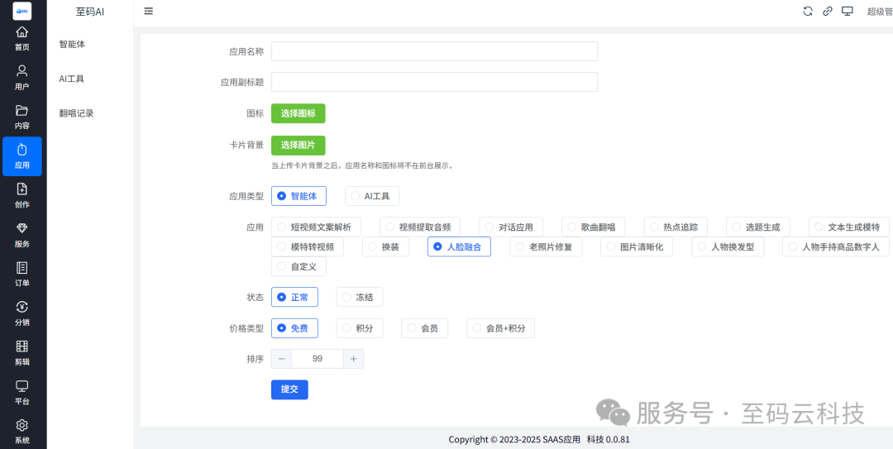Open the 创作 sidebar icon

[22, 195]
